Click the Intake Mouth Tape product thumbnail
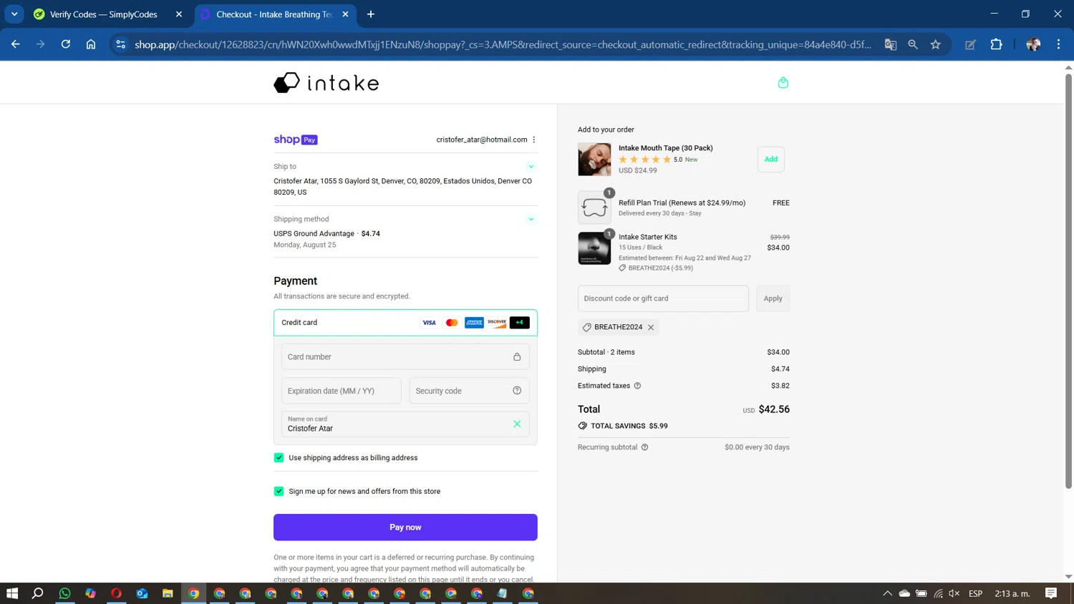This screenshot has height=604, width=1074. tap(594, 160)
